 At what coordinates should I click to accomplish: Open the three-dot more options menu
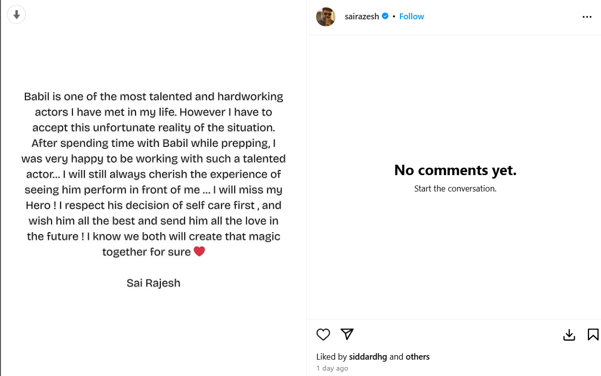click(x=587, y=17)
